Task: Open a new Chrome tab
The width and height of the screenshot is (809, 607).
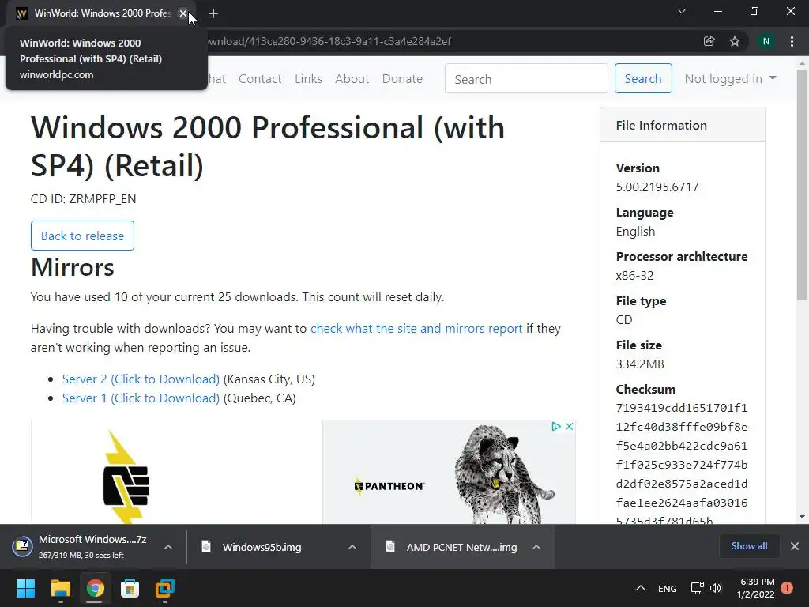Action: pos(213,13)
